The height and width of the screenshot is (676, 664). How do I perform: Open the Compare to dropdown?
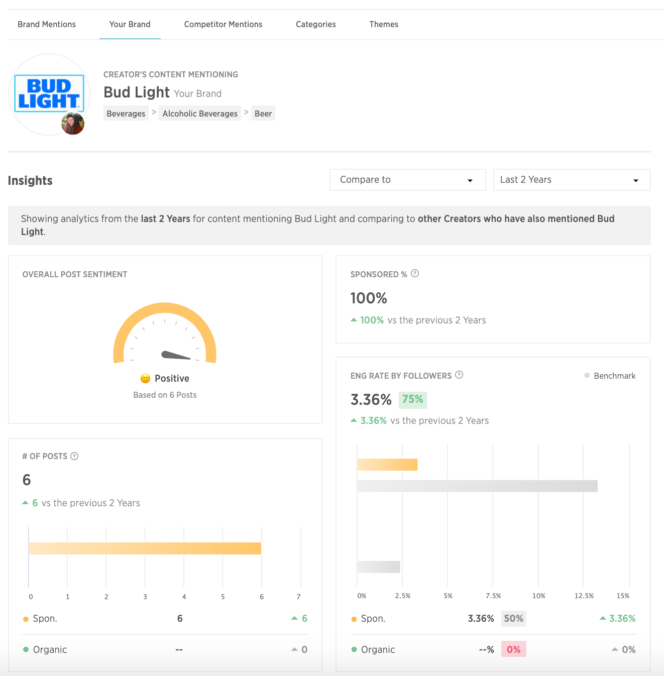point(408,180)
